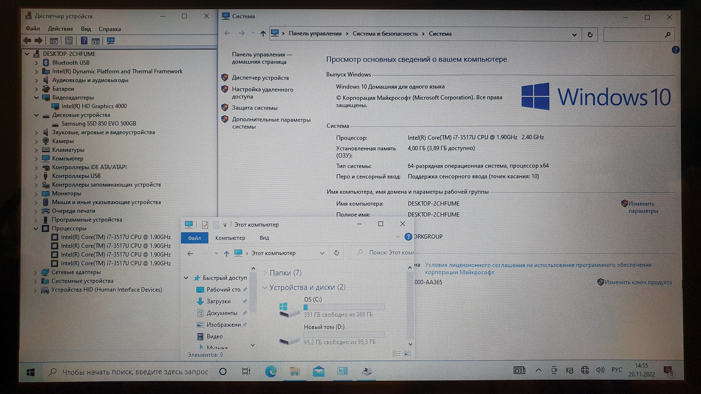Collapse the Процессоры category
Screen dimensions: 701x394
click(36, 228)
